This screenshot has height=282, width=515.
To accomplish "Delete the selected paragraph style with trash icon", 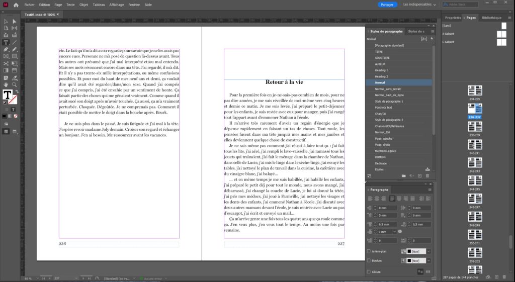I will click(427, 175).
